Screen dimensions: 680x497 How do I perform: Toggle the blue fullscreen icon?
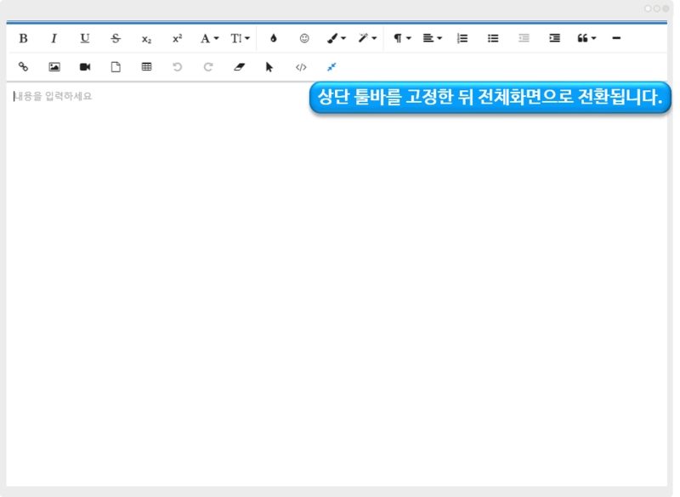[x=331, y=67]
